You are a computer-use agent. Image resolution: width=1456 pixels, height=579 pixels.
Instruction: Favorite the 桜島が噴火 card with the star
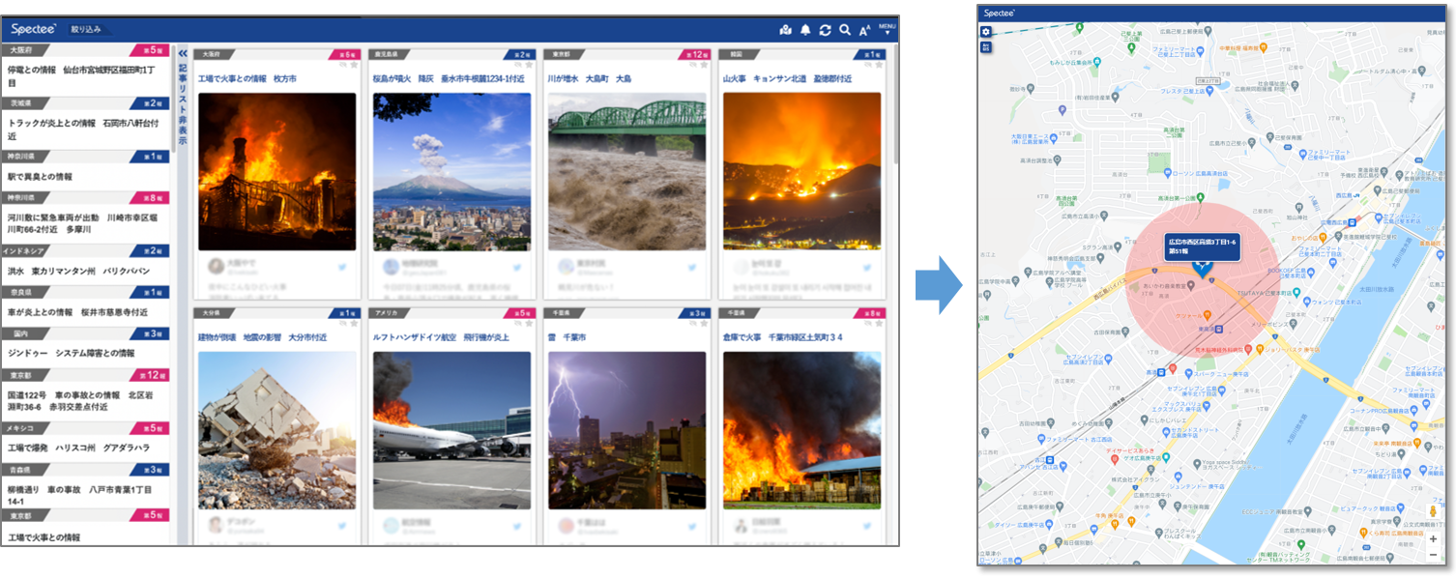[x=529, y=66]
